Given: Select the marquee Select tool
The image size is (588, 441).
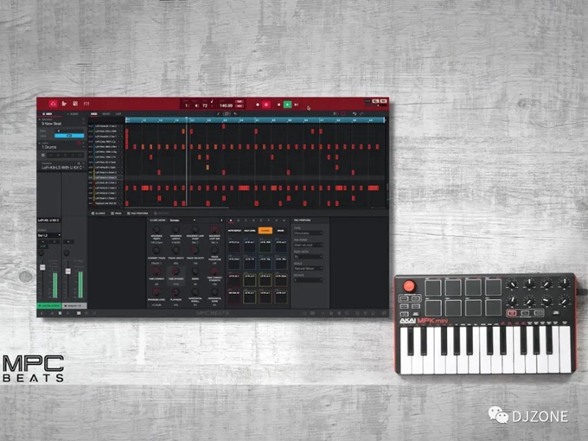Looking at the screenshot, I should (x=227, y=113).
